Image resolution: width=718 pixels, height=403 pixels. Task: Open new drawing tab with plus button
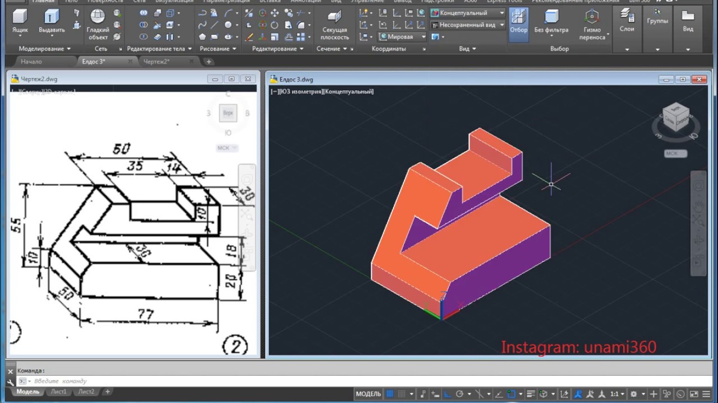[x=209, y=62]
